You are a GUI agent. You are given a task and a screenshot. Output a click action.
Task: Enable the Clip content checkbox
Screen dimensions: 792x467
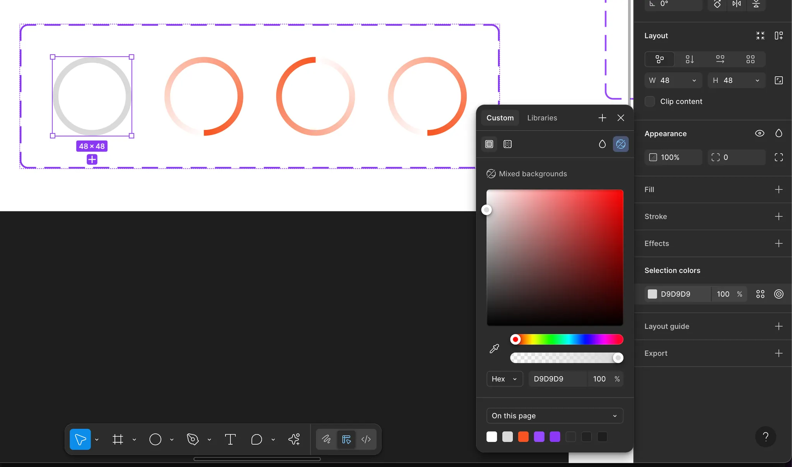[x=650, y=102]
